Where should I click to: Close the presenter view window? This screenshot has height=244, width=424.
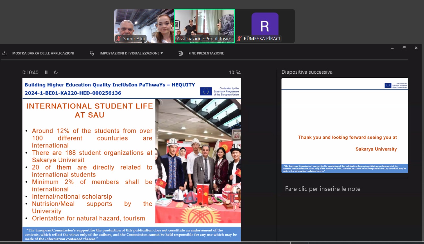tap(416, 48)
